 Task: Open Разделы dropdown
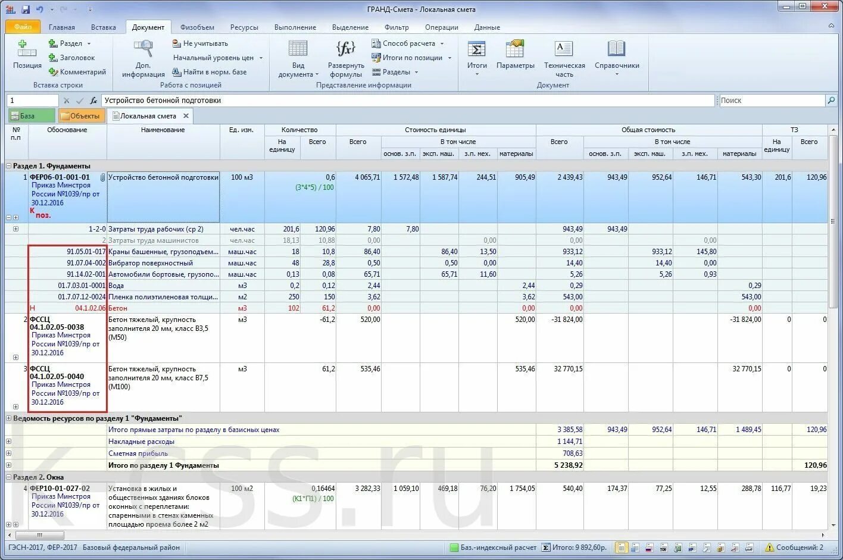pos(416,72)
